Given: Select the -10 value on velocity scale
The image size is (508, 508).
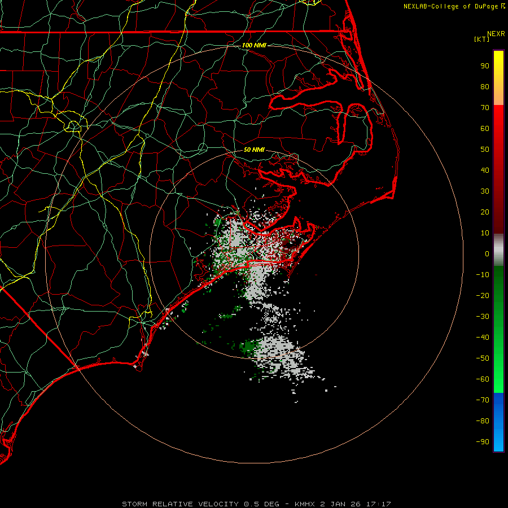Looking at the screenshot, I should (x=483, y=275).
